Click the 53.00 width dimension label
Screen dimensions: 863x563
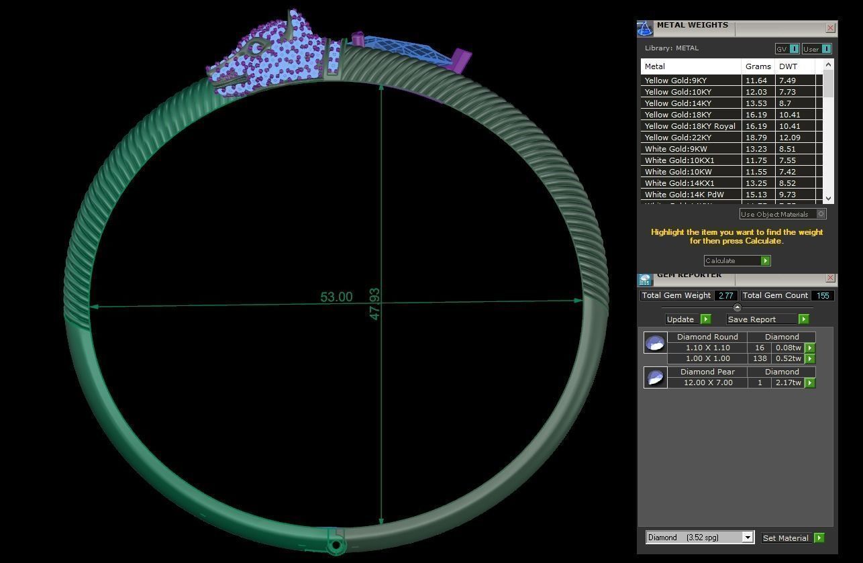[336, 297]
